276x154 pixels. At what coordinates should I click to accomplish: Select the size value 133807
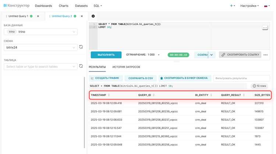point(259,120)
